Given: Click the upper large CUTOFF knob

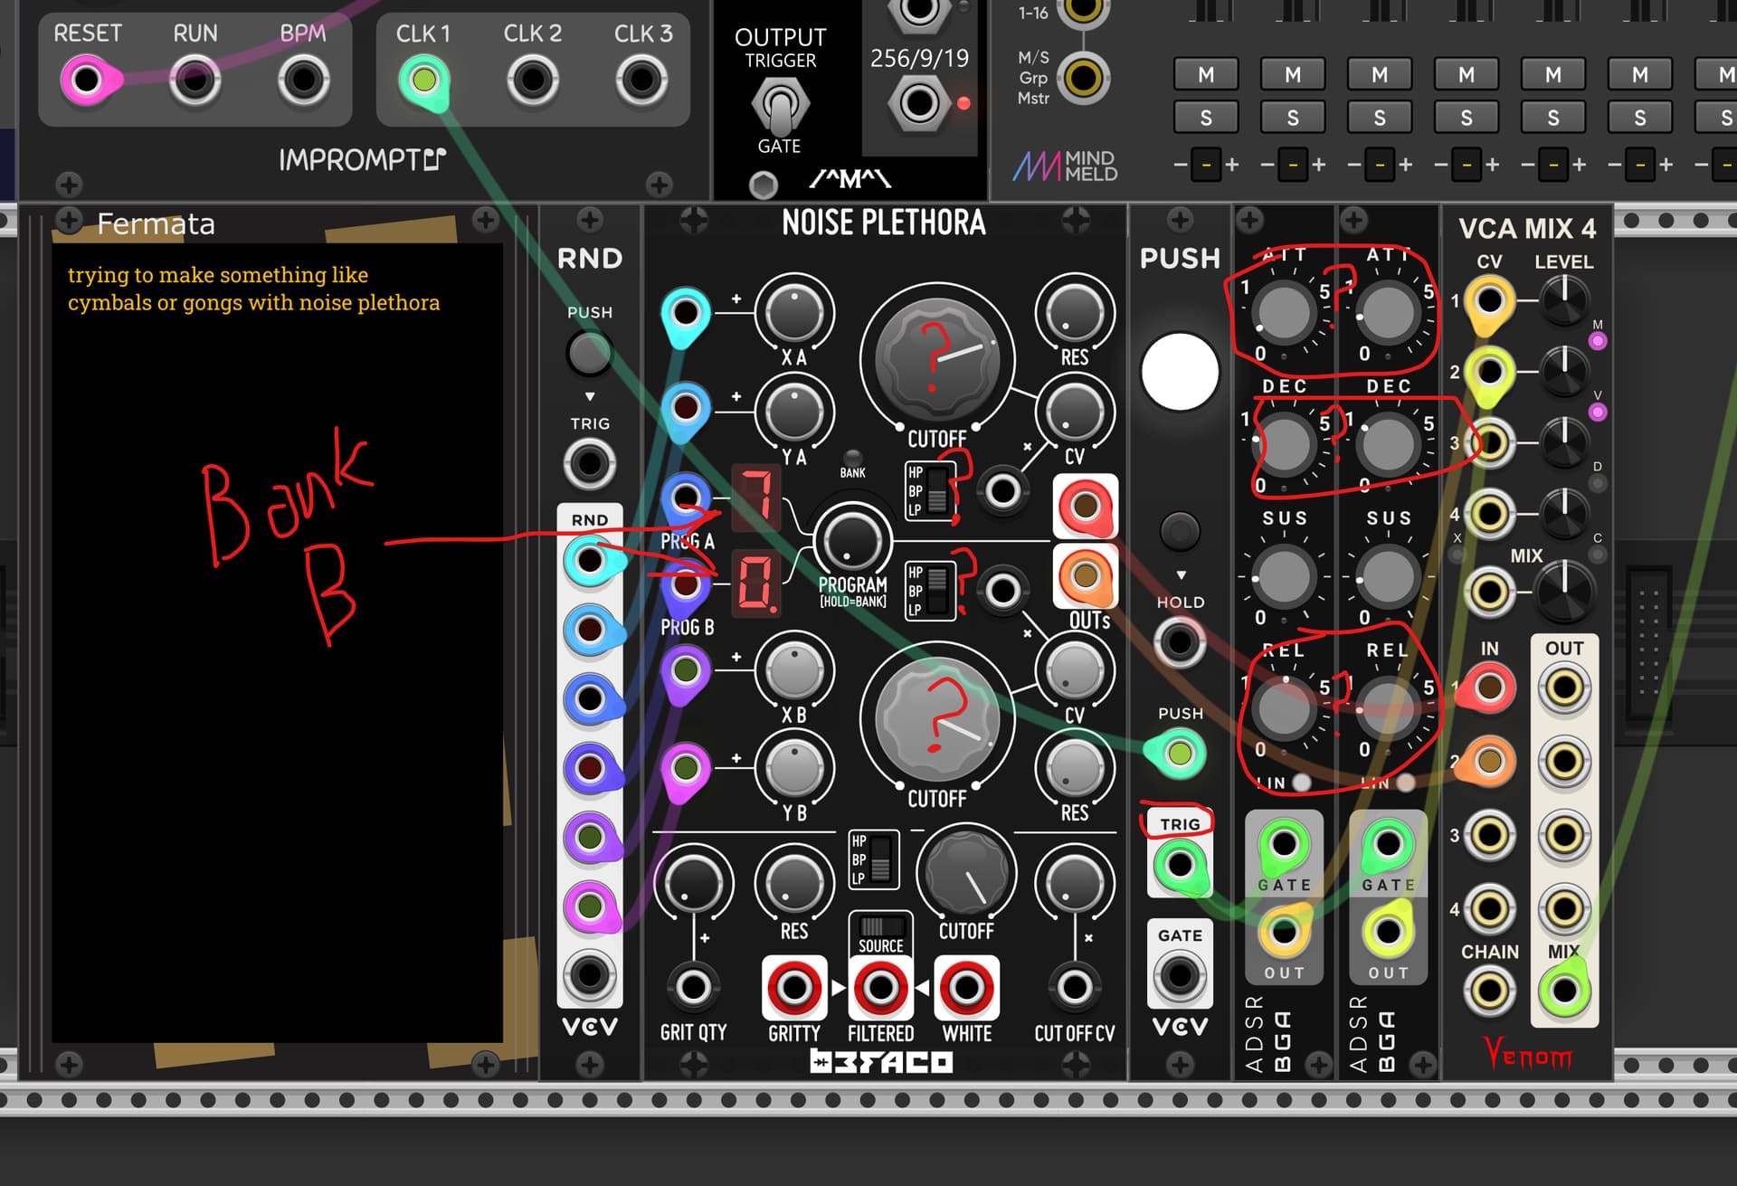Looking at the screenshot, I should point(937,359).
